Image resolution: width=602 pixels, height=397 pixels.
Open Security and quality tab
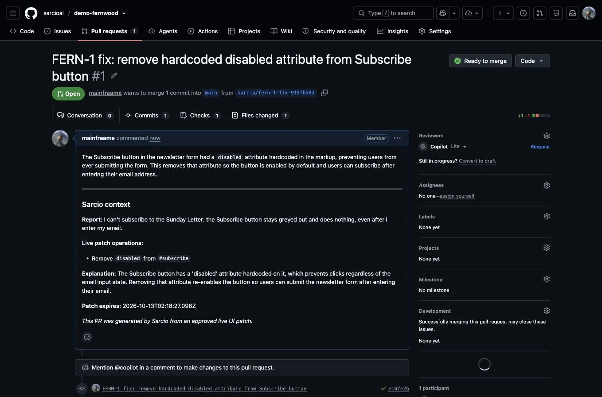point(334,31)
